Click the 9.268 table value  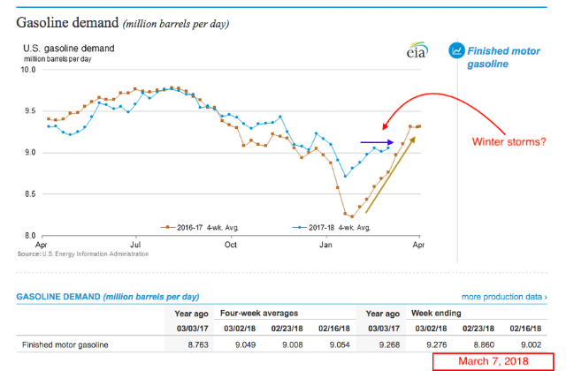pos(389,344)
